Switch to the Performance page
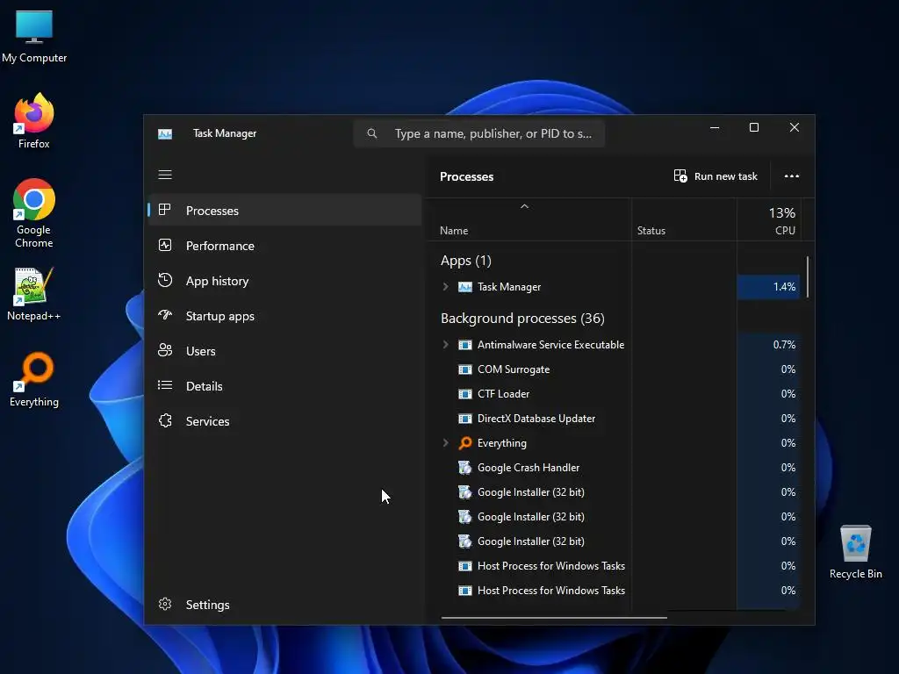The height and width of the screenshot is (674, 899). pyautogui.click(x=285, y=246)
